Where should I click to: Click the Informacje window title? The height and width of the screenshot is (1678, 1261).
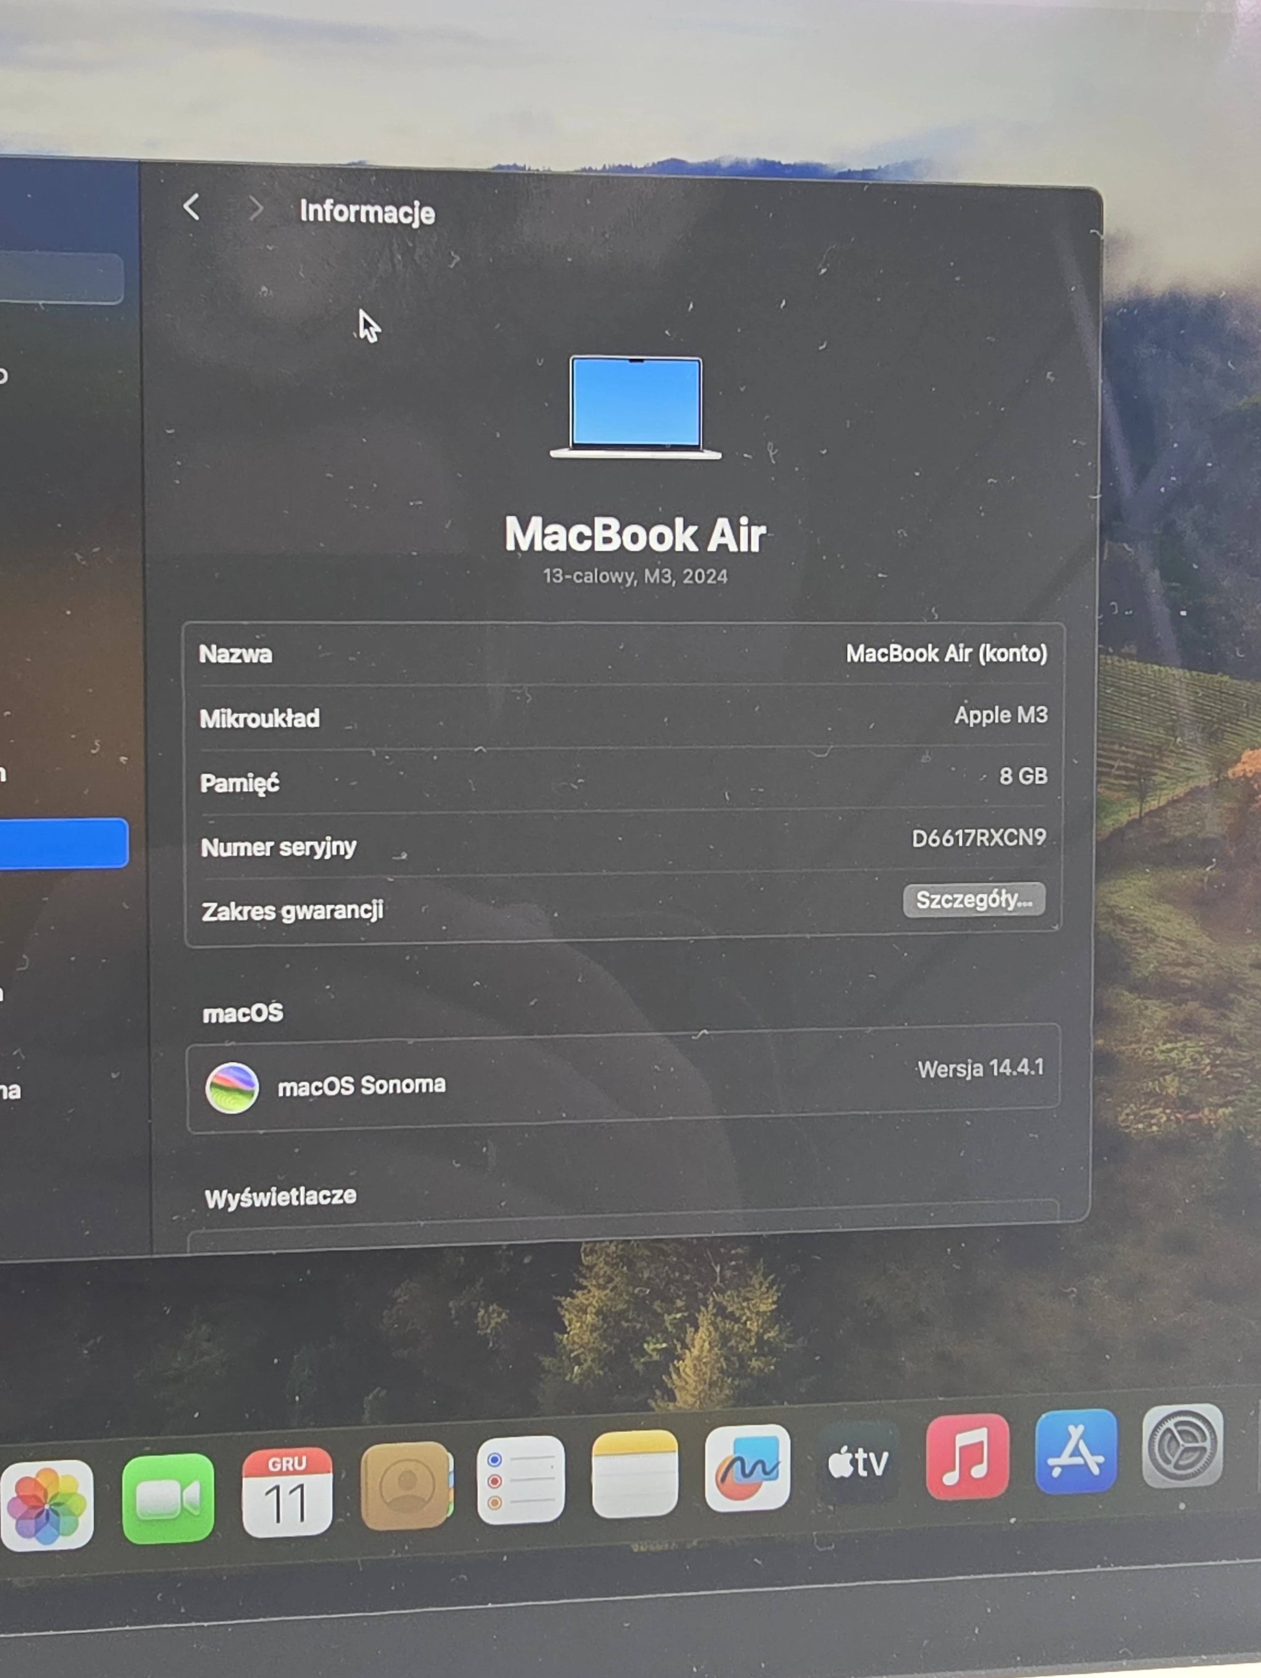[367, 212]
